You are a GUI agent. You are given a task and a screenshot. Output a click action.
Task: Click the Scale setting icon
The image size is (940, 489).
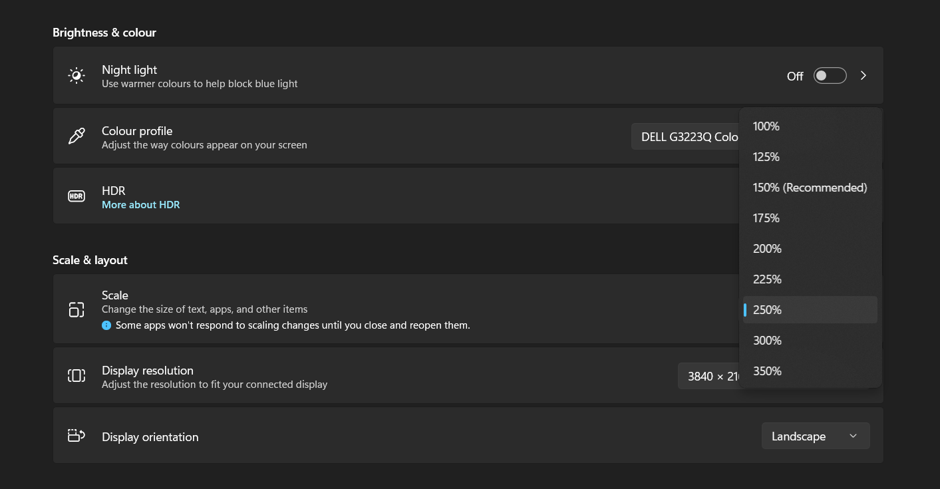click(x=77, y=309)
